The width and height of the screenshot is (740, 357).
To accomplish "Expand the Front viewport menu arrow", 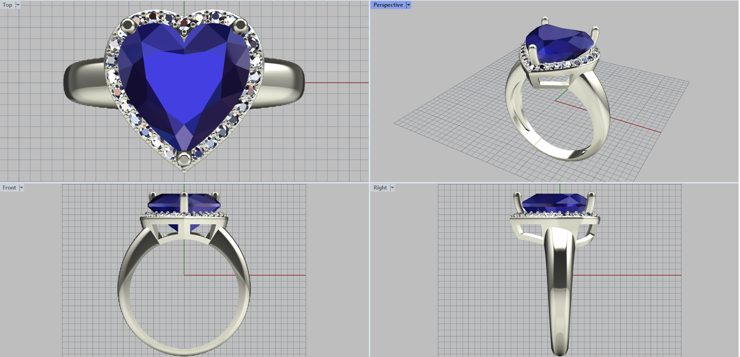I will [x=21, y=188].
